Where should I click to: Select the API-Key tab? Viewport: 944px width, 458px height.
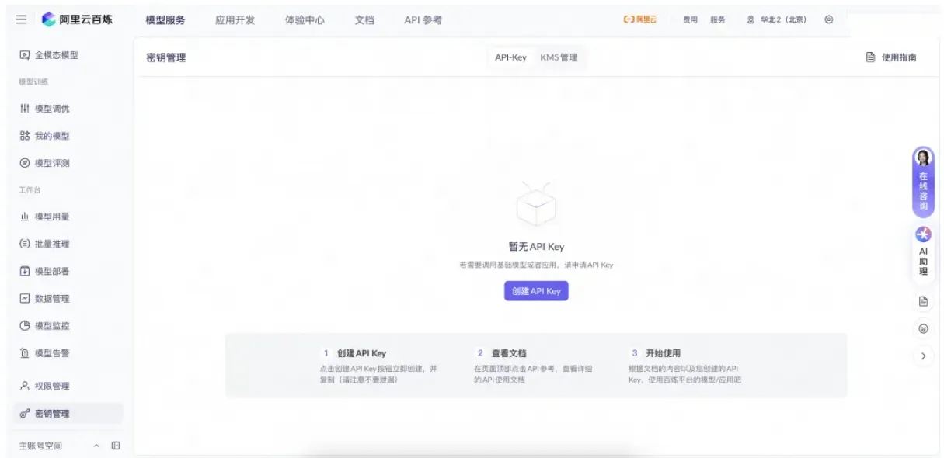pyautogui.click(x=510, y=57)
